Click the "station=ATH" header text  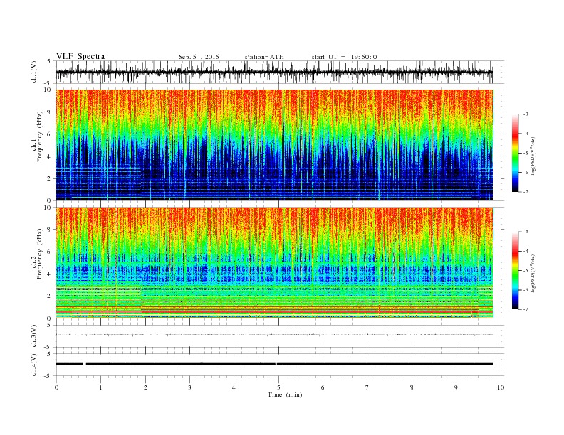coord(264,57)
